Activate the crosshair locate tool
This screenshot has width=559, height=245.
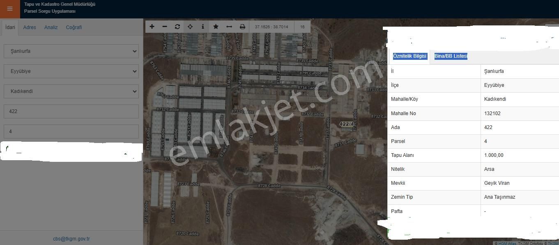(x=190, y=27)
